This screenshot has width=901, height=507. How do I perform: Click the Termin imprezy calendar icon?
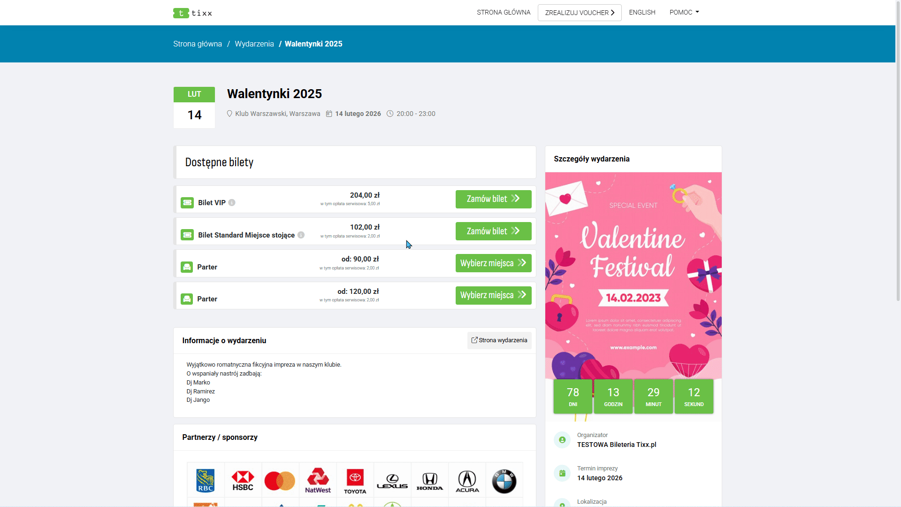[562, 473]
